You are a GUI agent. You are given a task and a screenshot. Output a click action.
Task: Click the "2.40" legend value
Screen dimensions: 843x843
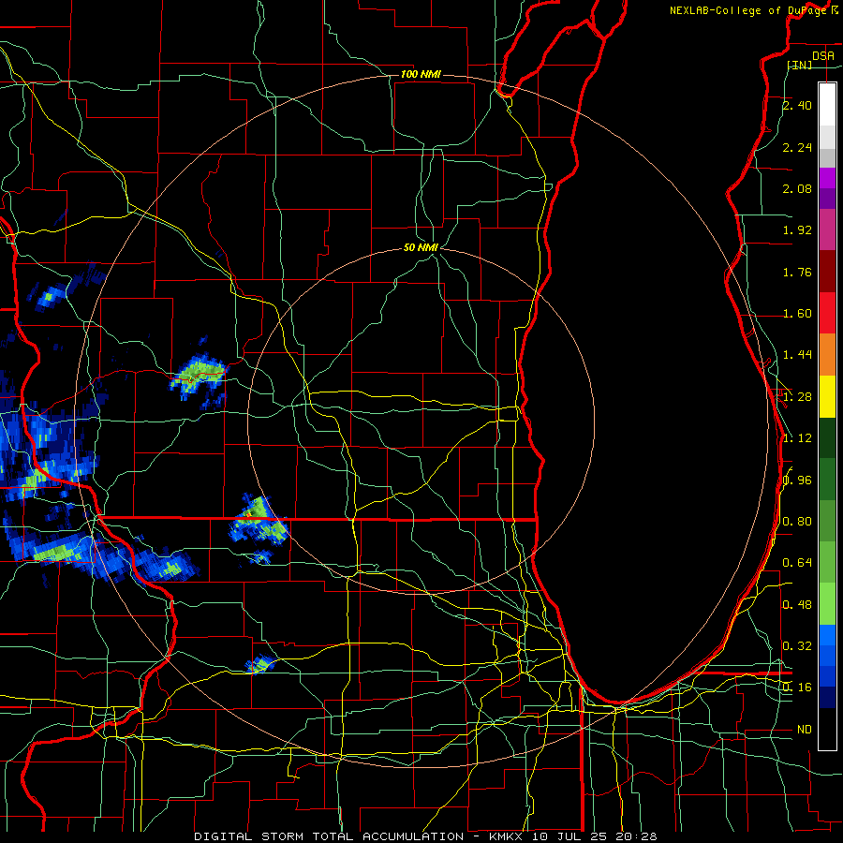[x=797, y=105]
